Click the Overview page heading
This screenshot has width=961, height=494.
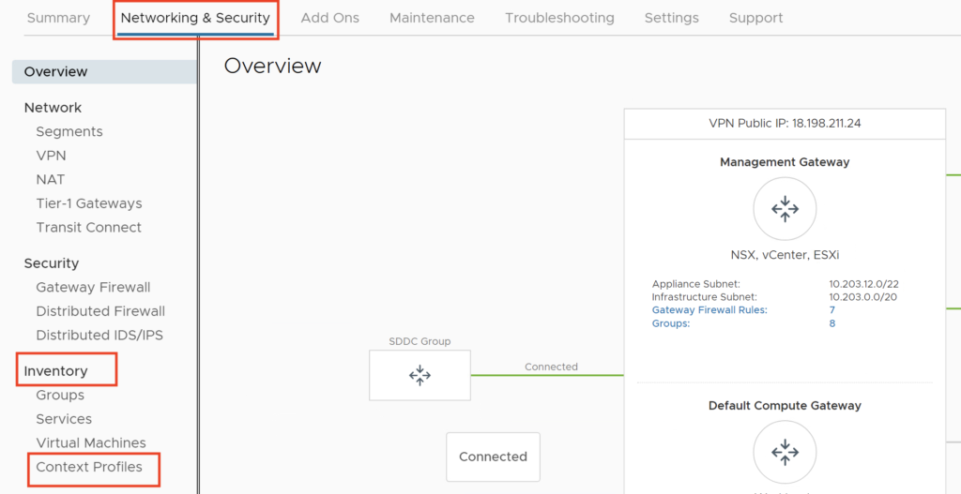coord(272,66)
